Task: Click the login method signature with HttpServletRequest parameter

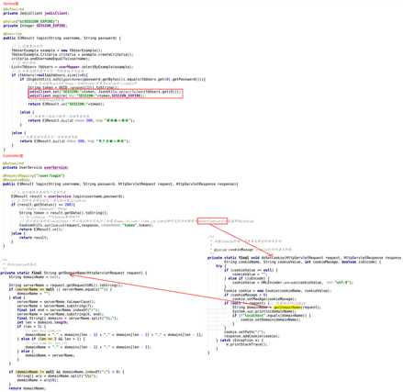Action: 120,184
